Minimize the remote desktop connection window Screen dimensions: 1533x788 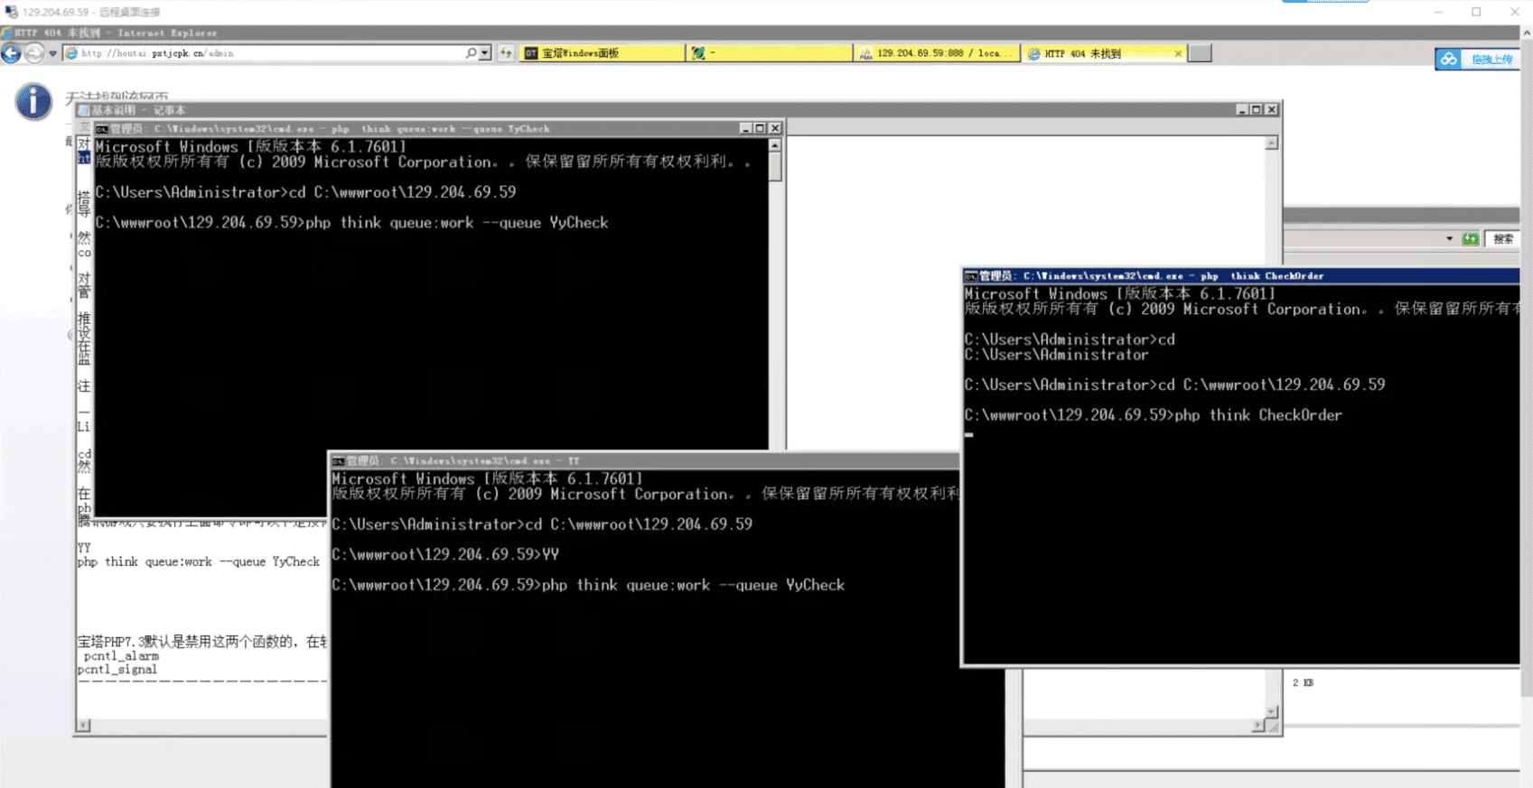pyautogui.click(x=1438, y=12)
